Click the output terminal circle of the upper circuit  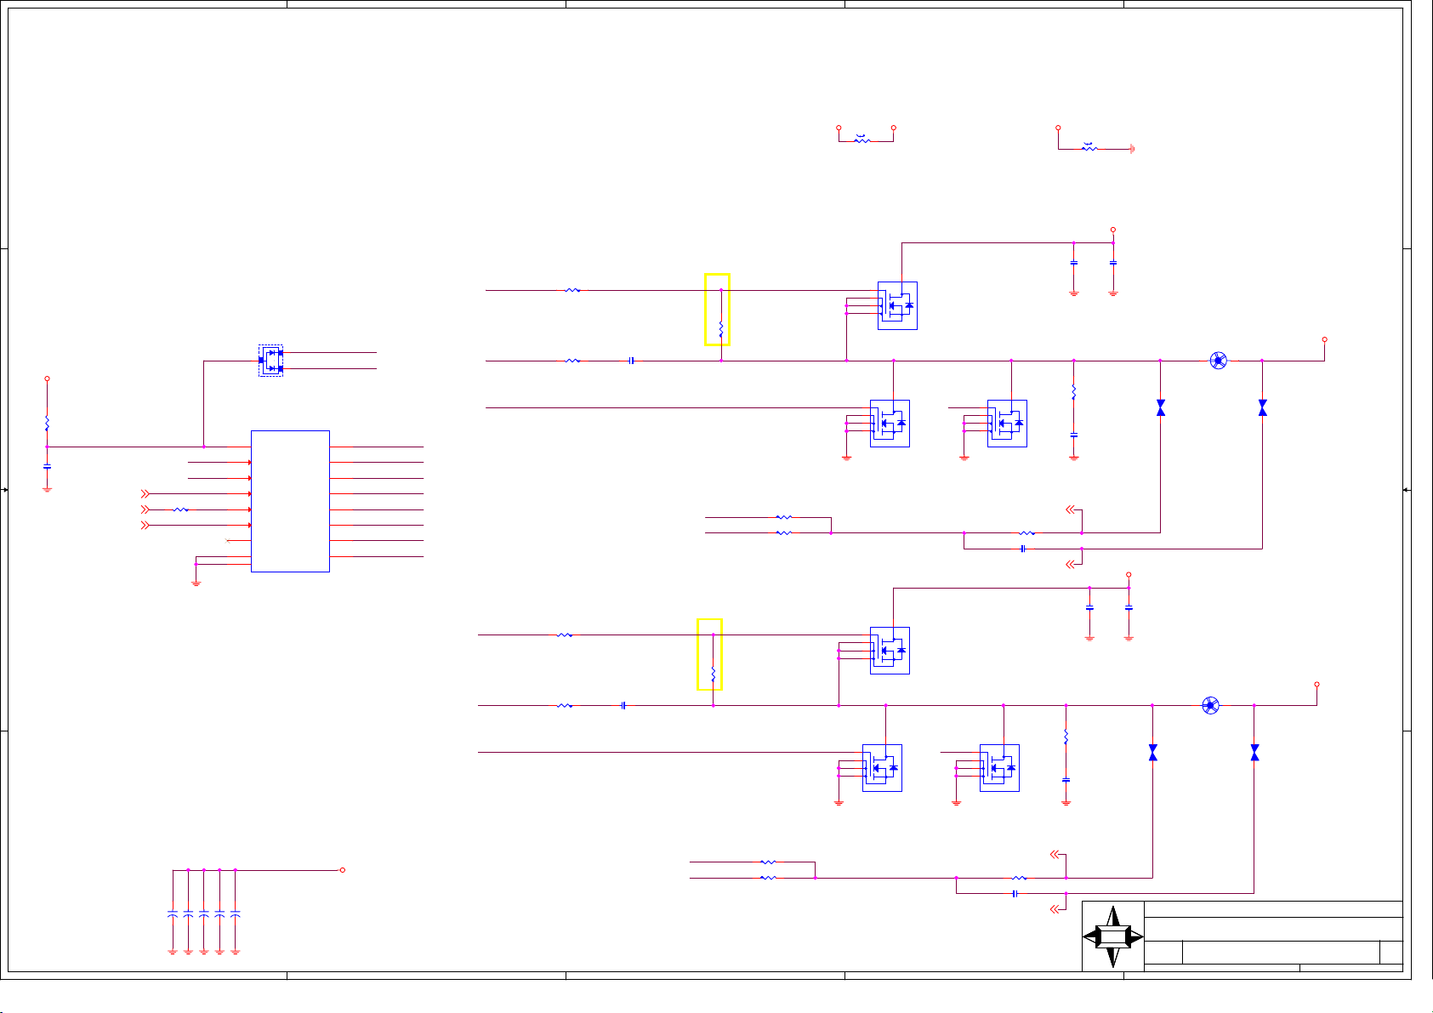(1324, 339)
